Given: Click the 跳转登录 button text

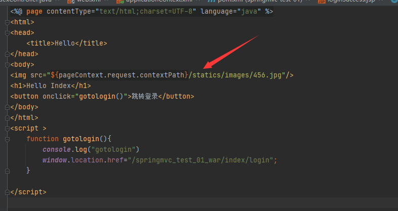Looking at the screenshot, I should pyautogui.click(x=145, y=97).
